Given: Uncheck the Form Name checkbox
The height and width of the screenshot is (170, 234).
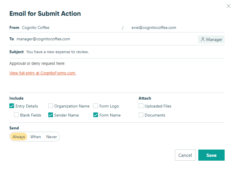Looking at the screenshot, I should pos(96,115).
